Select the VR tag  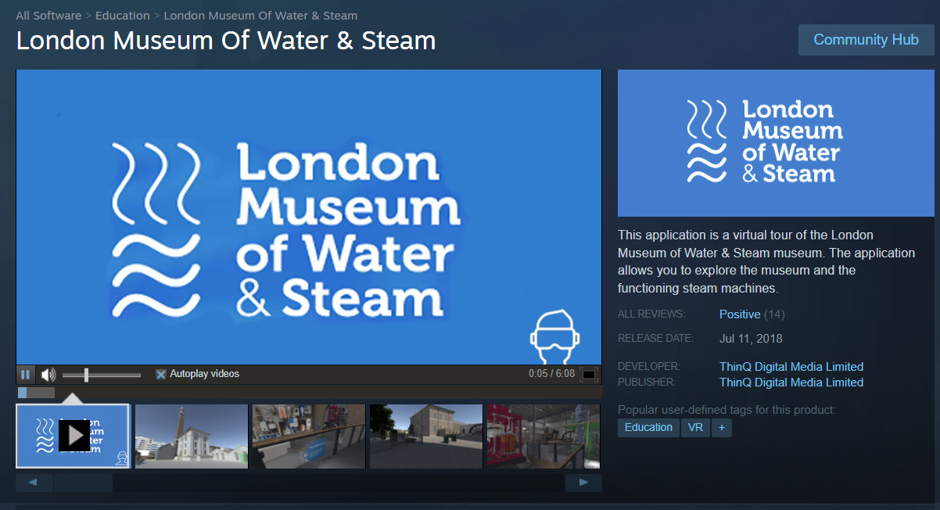[x=695, y=428]
